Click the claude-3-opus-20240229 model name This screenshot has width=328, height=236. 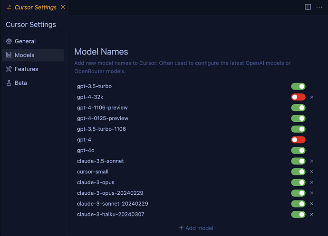pos(110,193)
